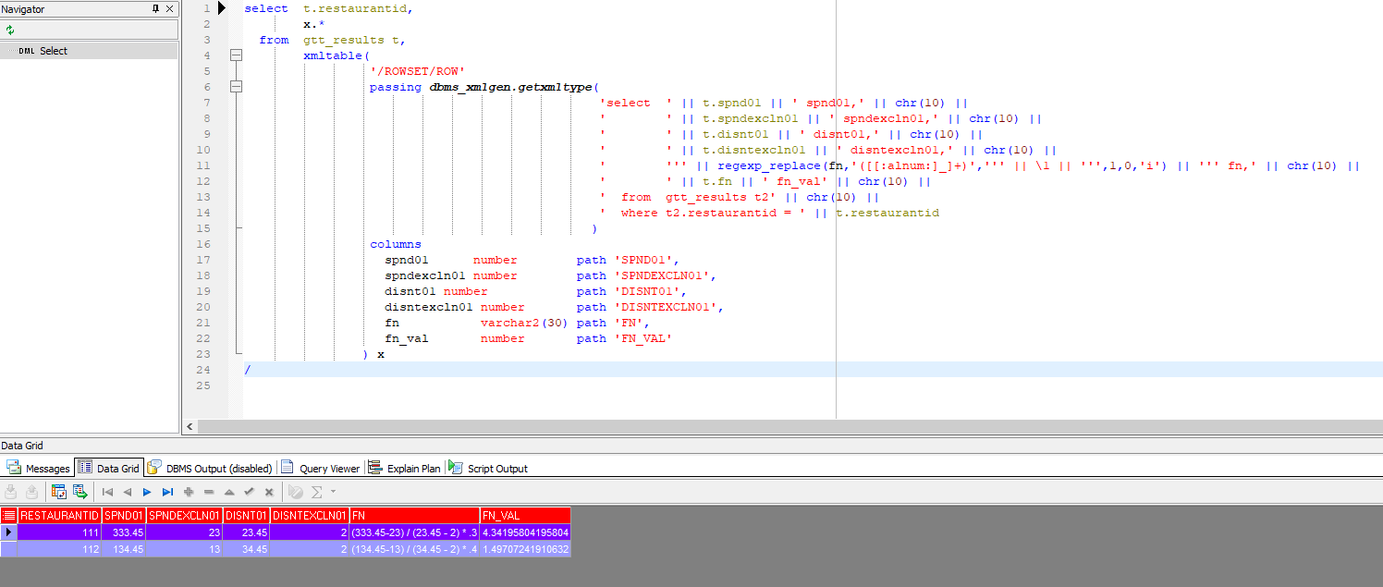Screen dimensions: 1383x587
Task: Sort by the FN_VAL column header
Action: point(524,515)
